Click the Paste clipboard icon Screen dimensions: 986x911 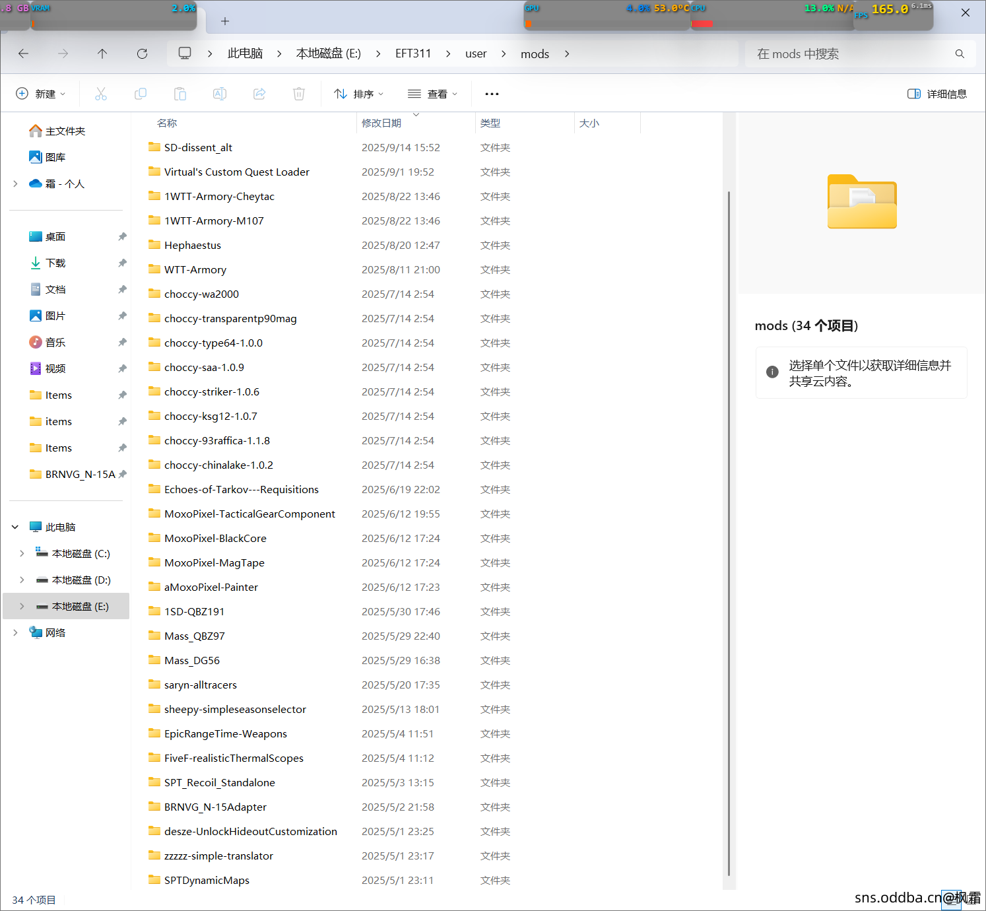(x=180, y=94)
